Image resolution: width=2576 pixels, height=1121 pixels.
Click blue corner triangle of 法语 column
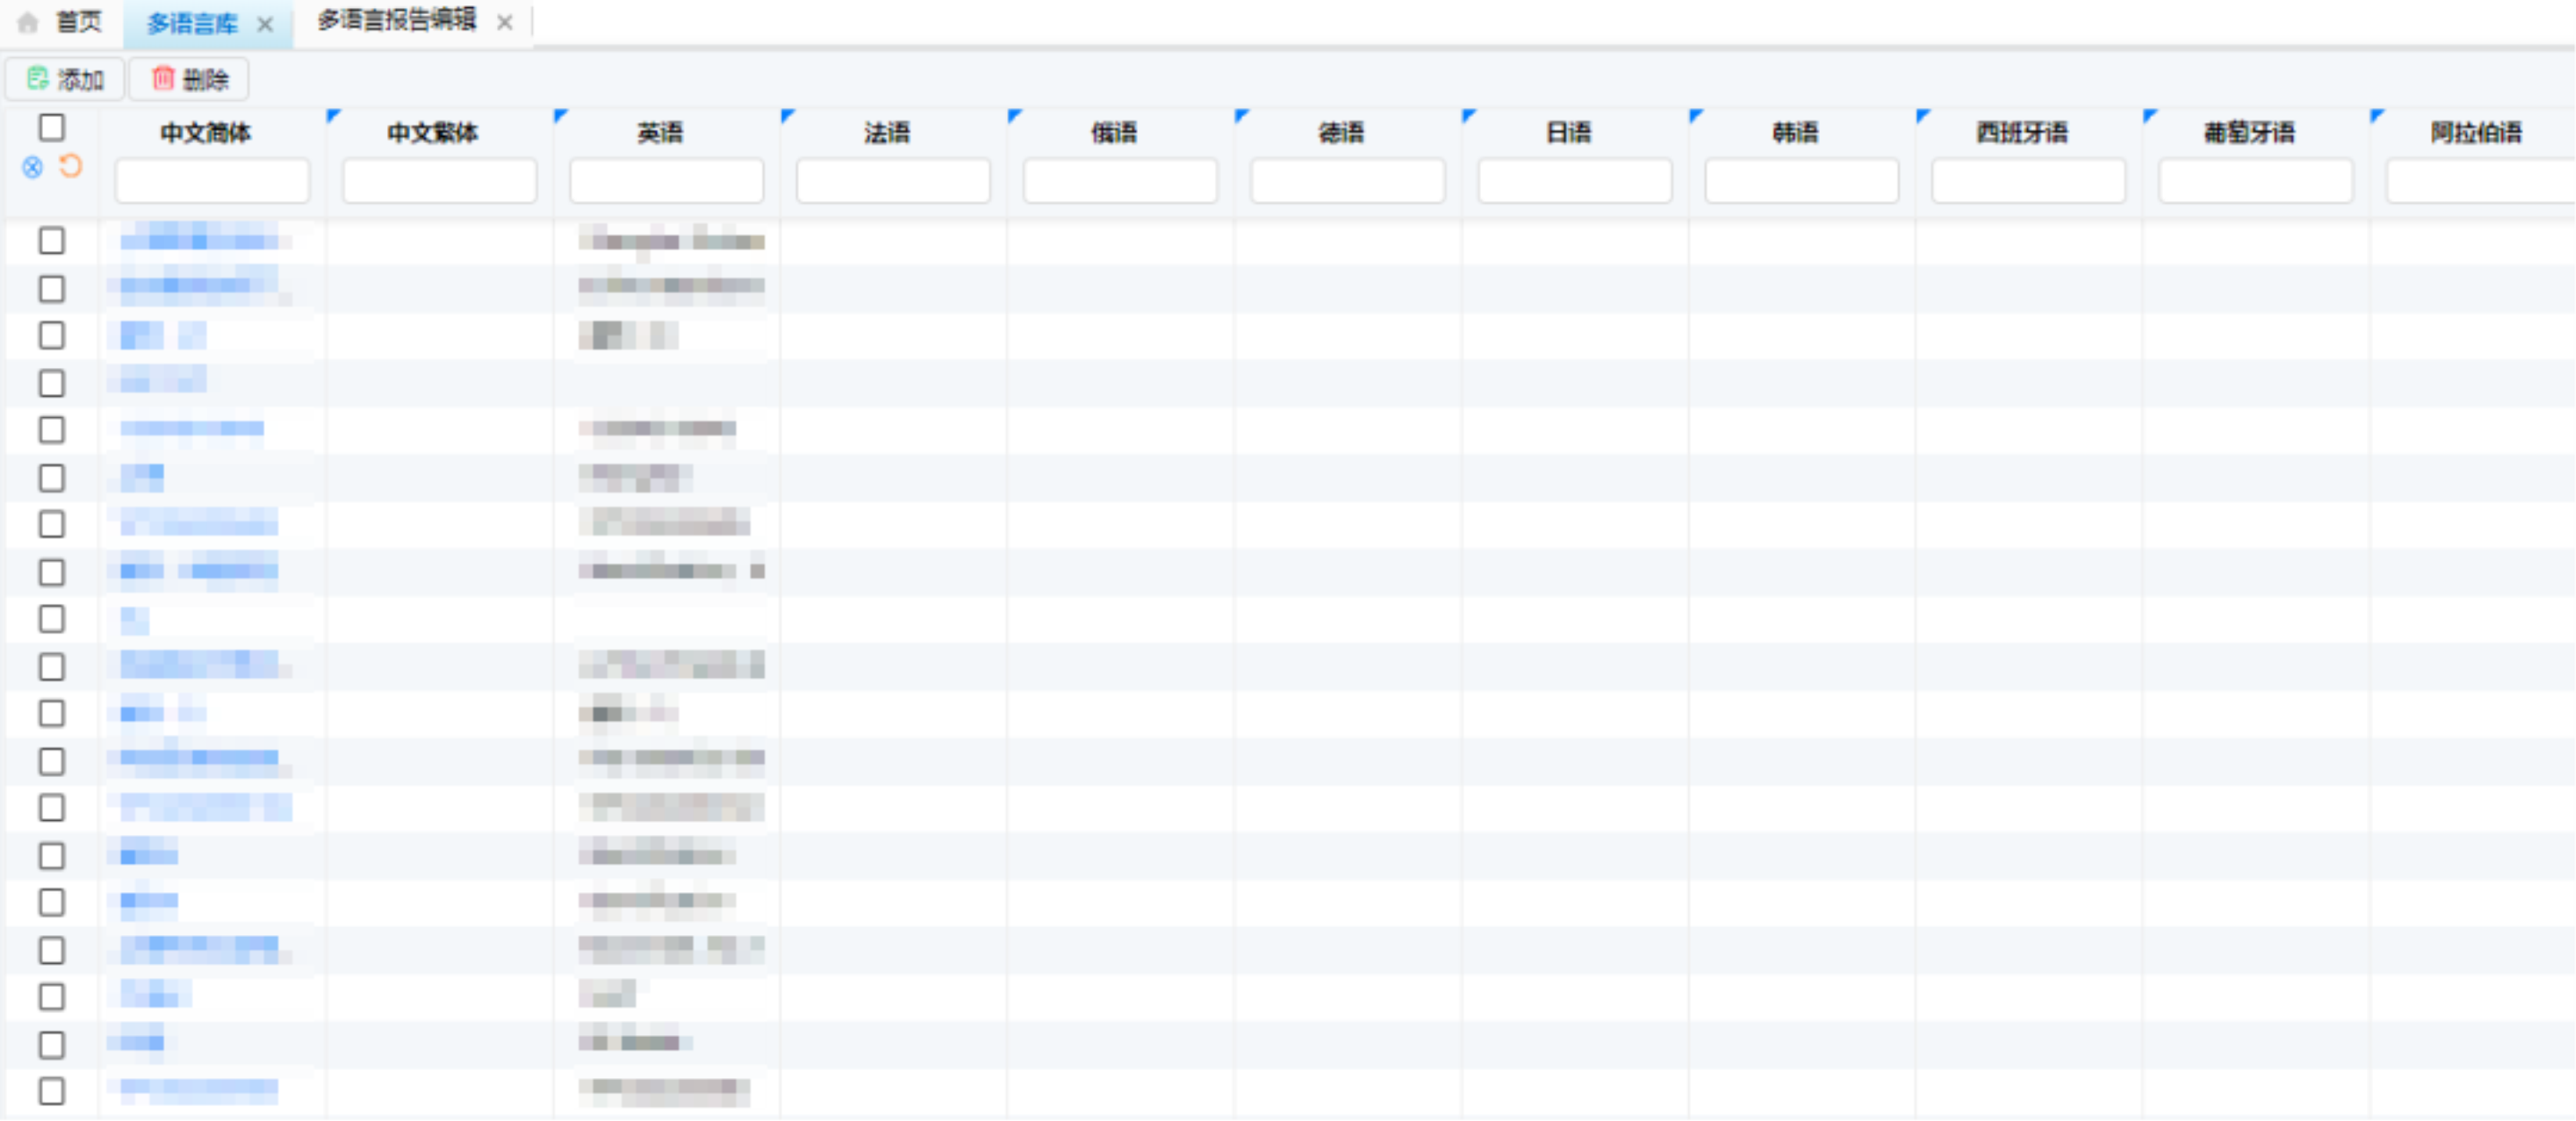tap(787, 116)
